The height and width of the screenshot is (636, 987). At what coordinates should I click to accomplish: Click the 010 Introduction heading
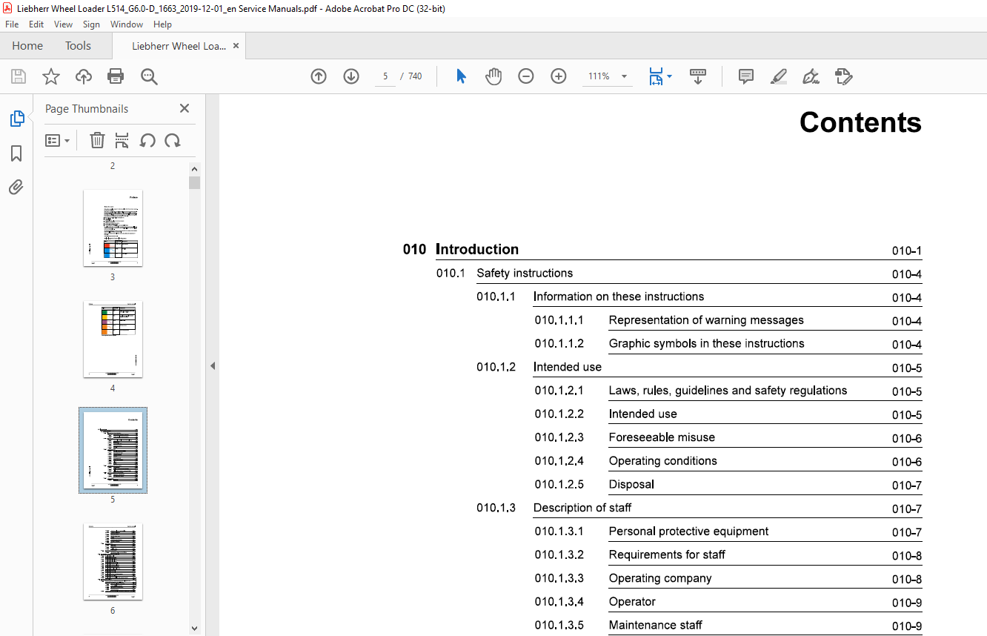point(461,249)
